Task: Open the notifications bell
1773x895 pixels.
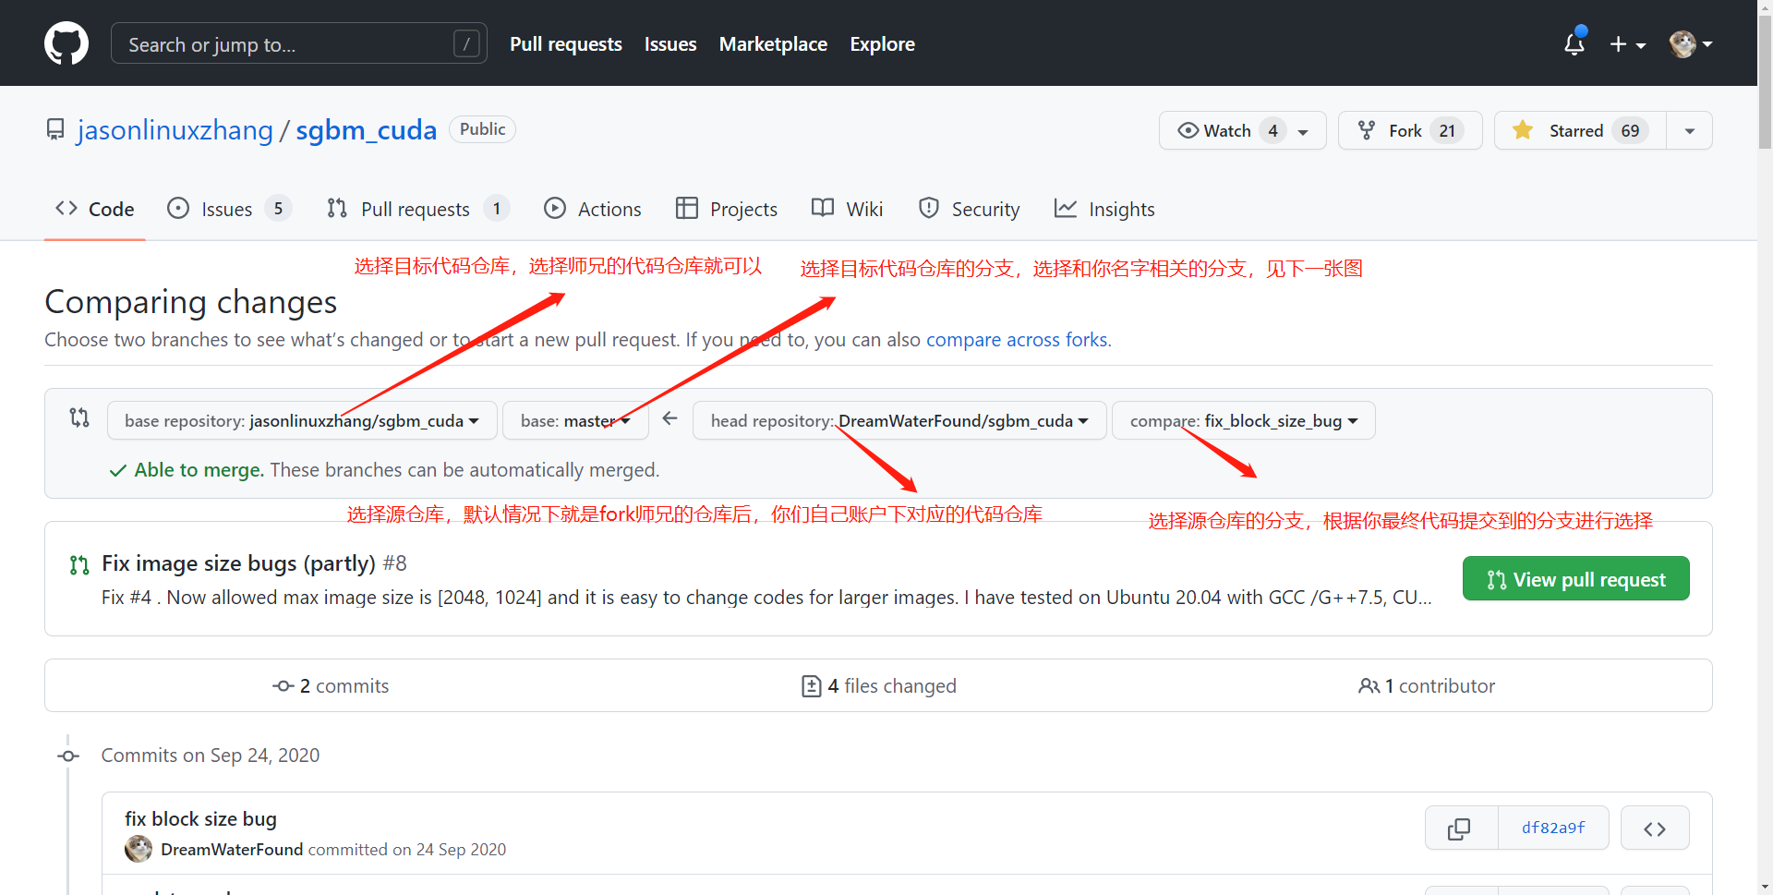Action: [1574, 43]
